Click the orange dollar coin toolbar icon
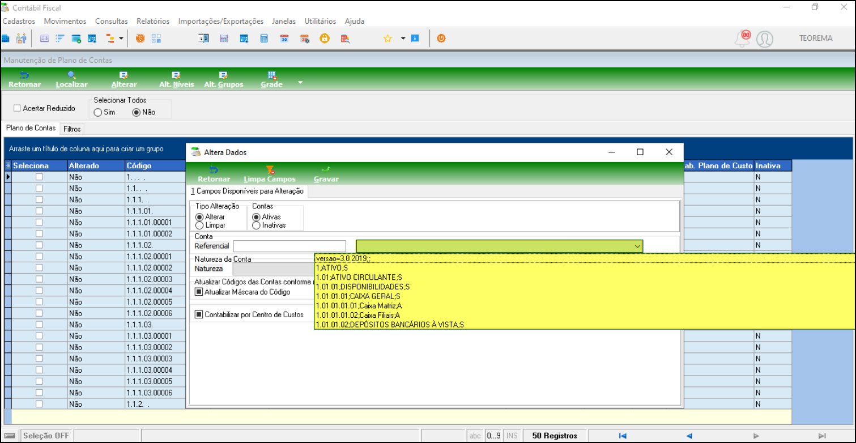The width and height of the screenshot is (856, 443). pos(140,39)
